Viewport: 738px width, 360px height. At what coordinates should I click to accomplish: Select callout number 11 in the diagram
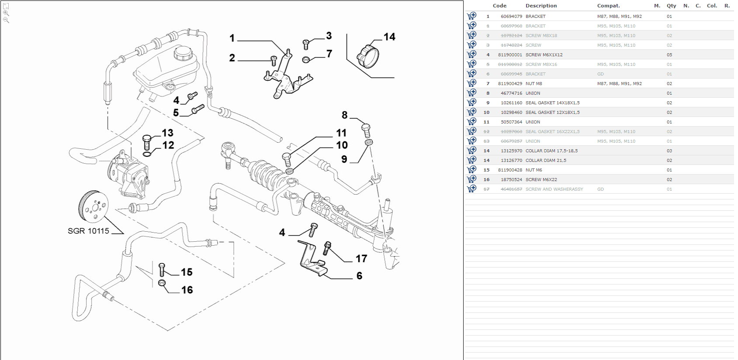point(341,133)
